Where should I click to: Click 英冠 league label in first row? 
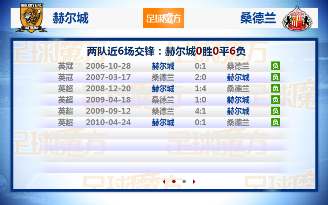[x=65, y=66]
